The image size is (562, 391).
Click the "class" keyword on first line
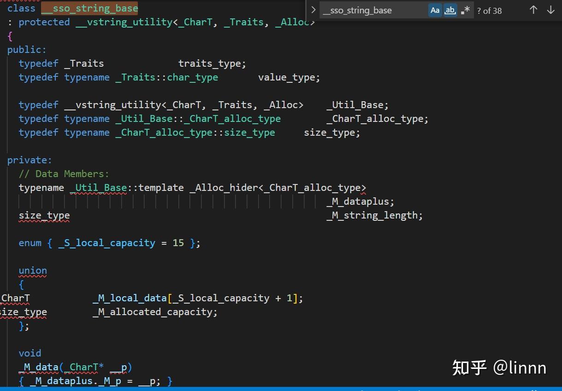(21, 8)
